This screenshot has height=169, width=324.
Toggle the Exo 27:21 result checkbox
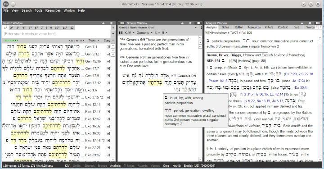pos(108,148)
